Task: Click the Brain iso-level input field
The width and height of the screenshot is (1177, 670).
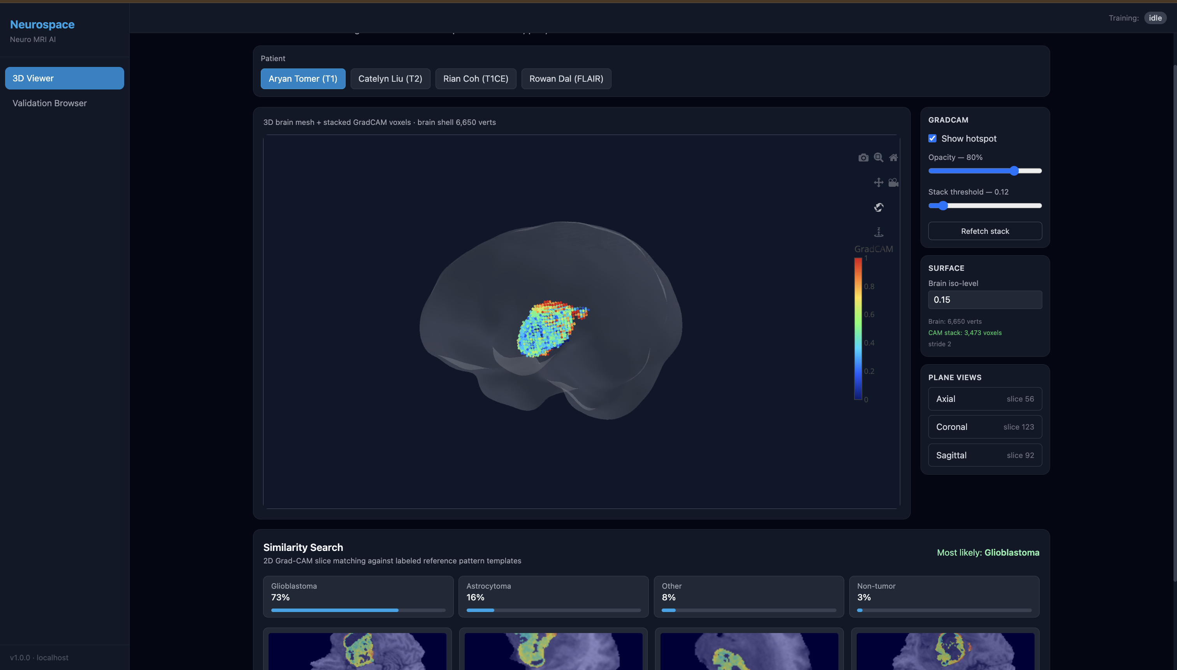Action: coord(985,300)
